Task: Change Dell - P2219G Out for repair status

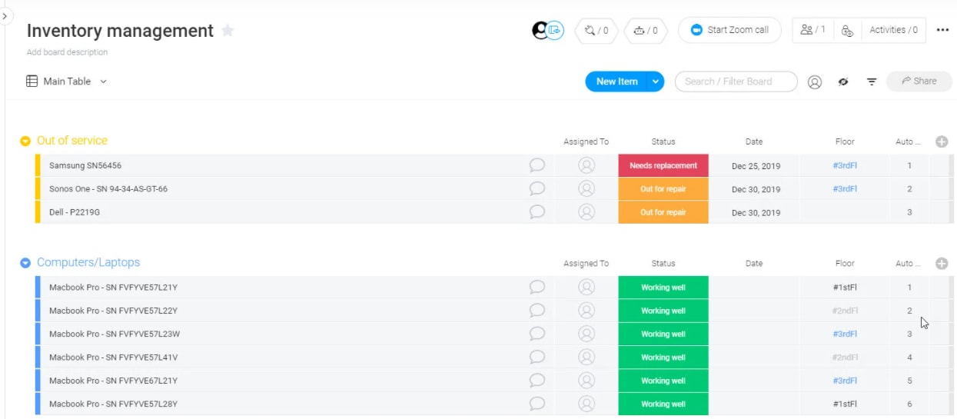Action: (x=663, y=212)
